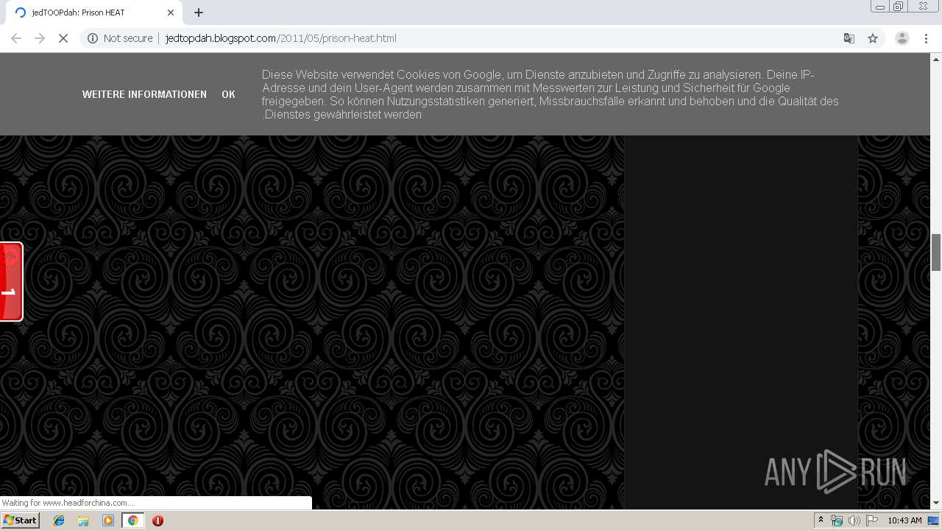Click WEITERE INFORMATIONEN link
The width and height of the screenshot is (942, 530).
(144, 94)
